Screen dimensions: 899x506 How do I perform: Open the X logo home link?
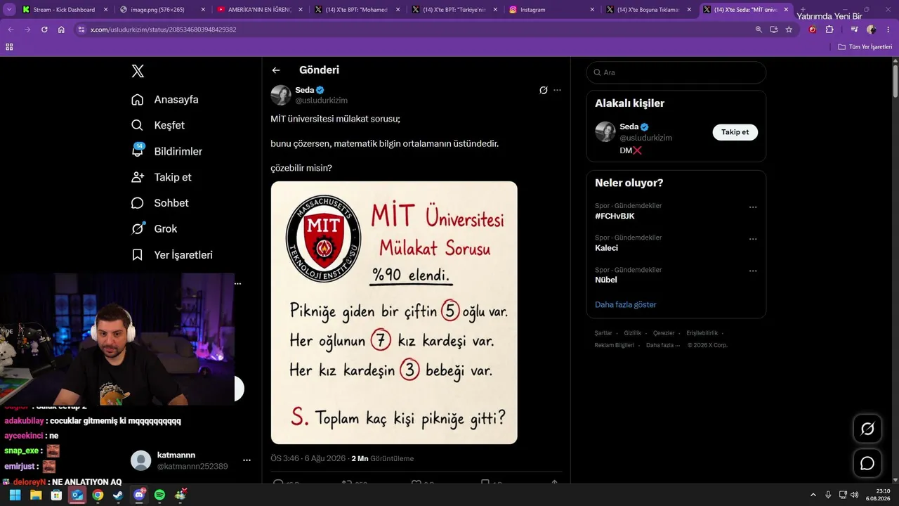click(138, 71)
